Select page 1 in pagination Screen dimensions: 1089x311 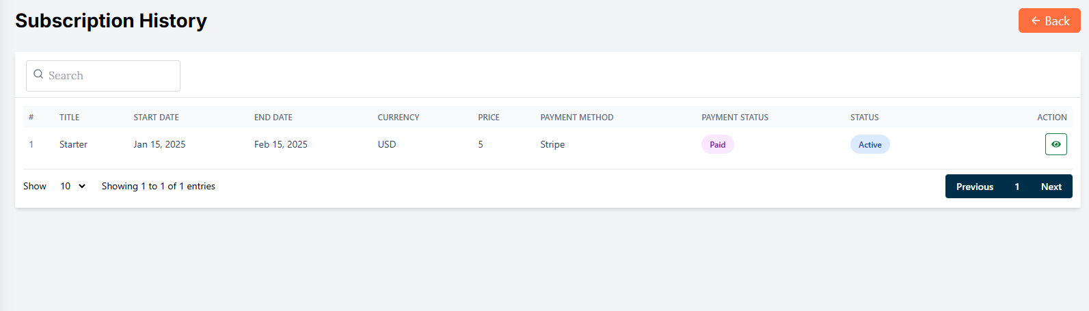pos(1017,187)
